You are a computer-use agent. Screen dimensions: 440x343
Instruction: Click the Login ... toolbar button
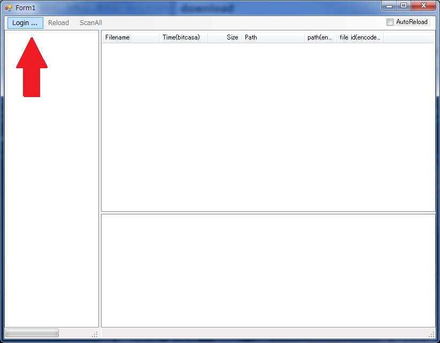click(25, 23)
